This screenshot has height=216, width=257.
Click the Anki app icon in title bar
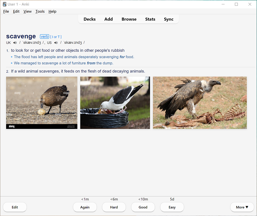(x=4, y=4)
